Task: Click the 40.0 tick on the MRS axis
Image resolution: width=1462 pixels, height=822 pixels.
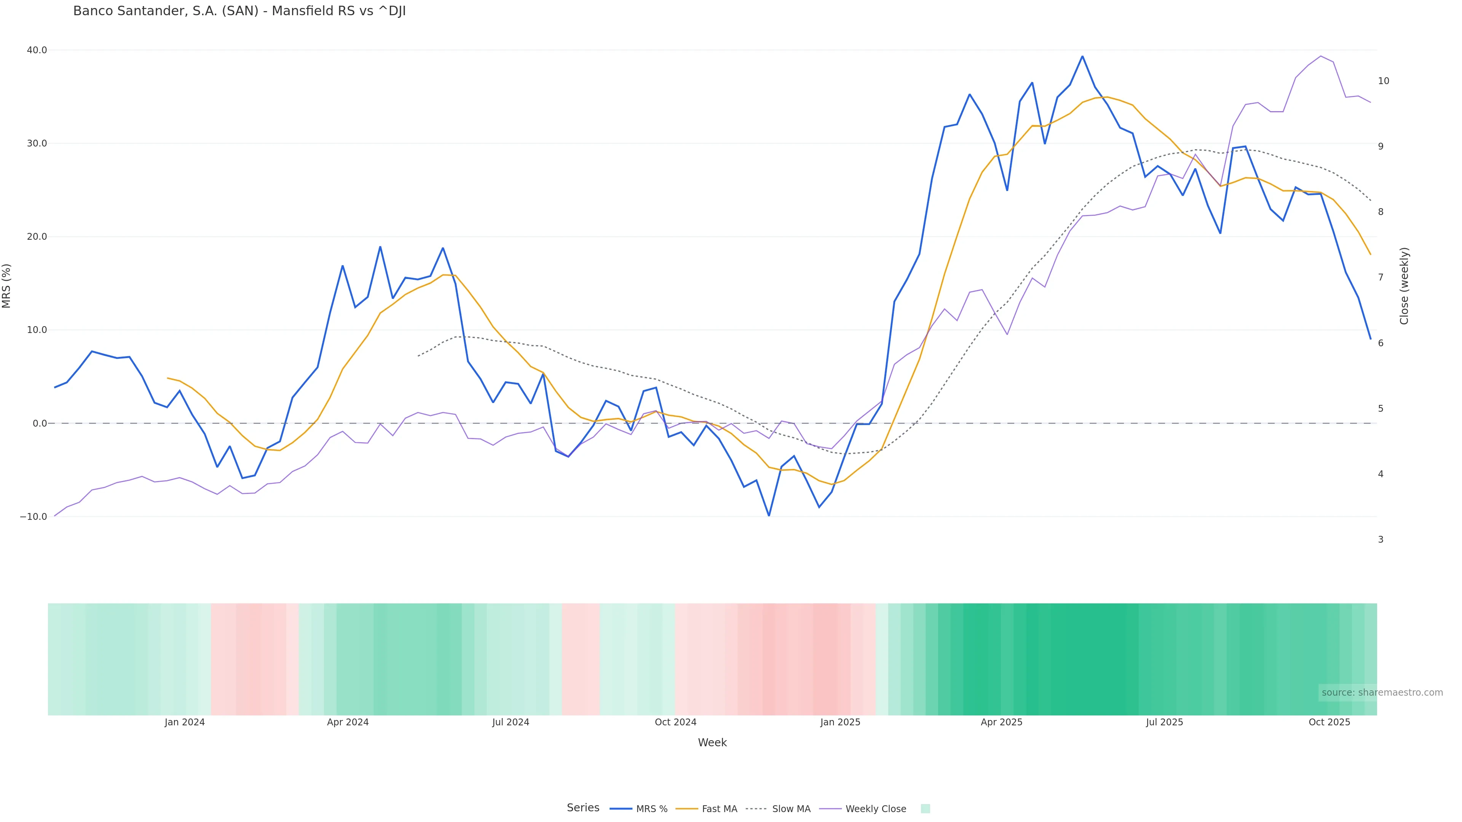Action: (x=37, y=50)
